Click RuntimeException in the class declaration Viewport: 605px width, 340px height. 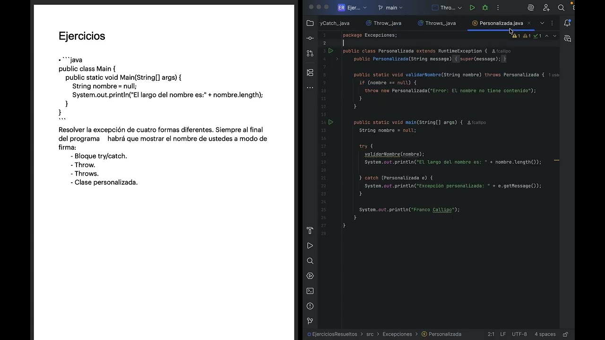pyautogui.click(x=460, y=51)
